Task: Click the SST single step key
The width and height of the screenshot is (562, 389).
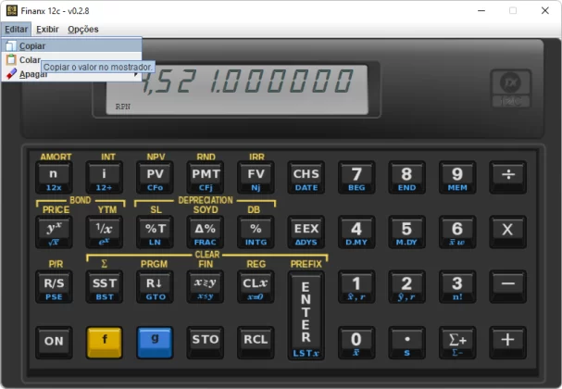Action: 104,287
